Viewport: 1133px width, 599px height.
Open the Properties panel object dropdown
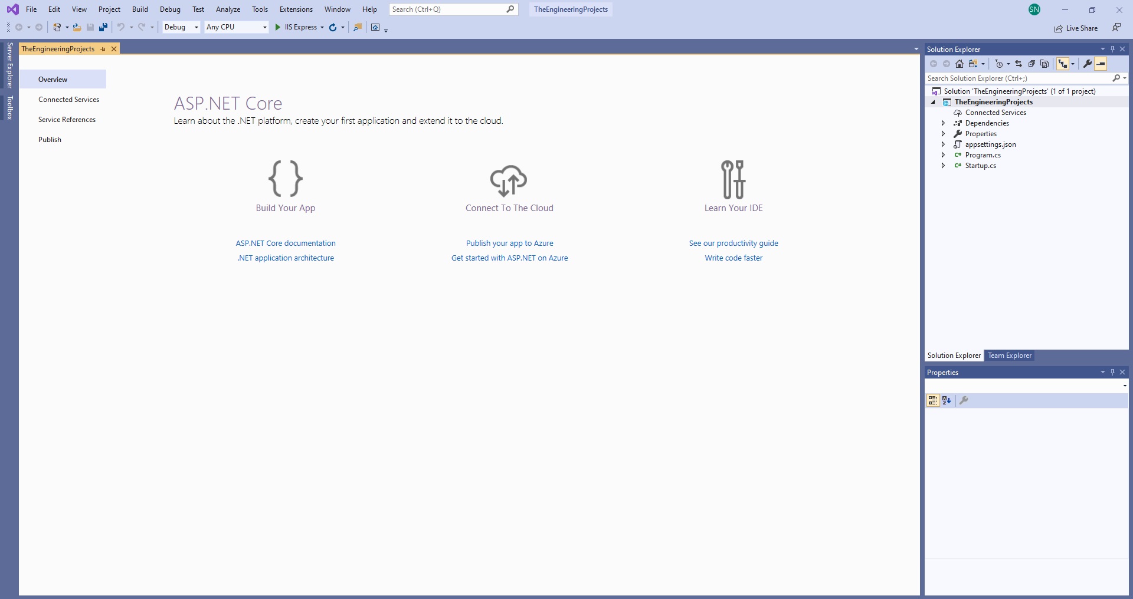point(1124,386)
